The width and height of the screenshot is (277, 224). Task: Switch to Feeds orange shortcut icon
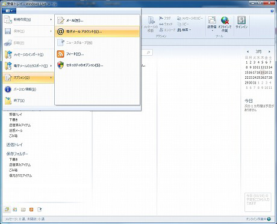coord(31,210)
